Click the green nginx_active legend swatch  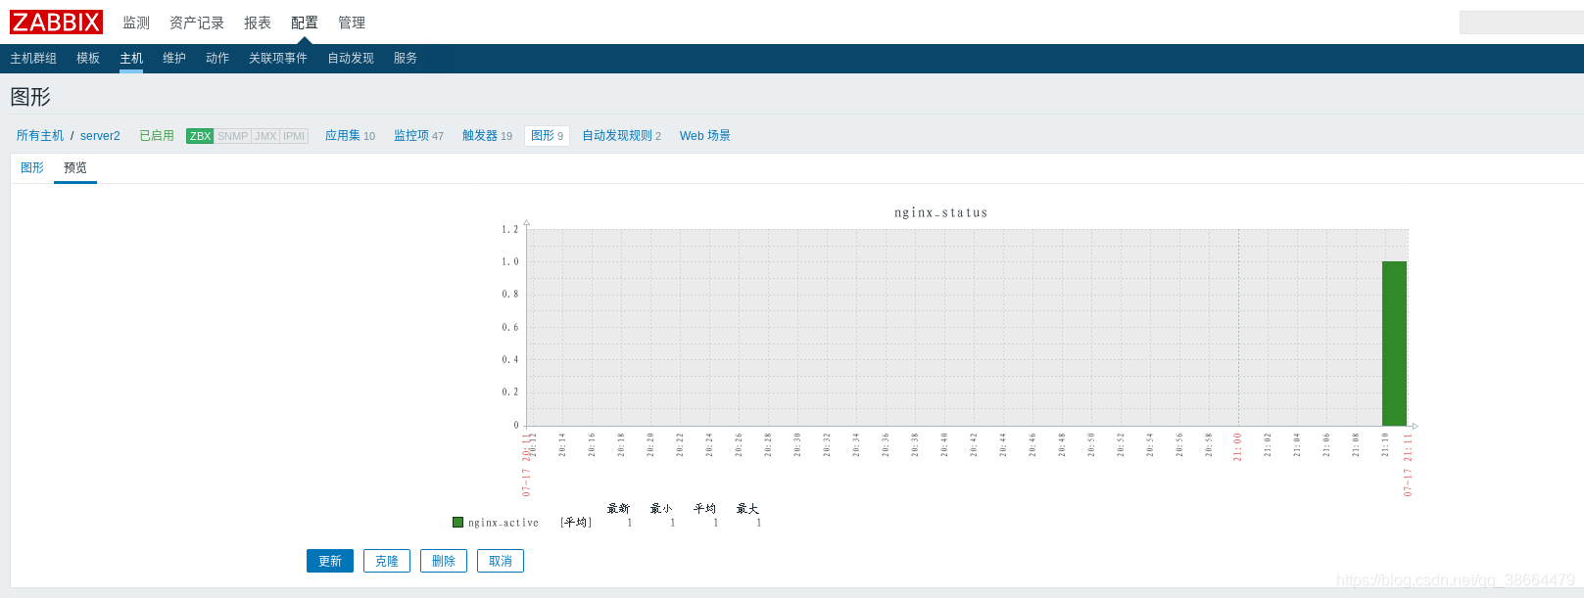457,523
